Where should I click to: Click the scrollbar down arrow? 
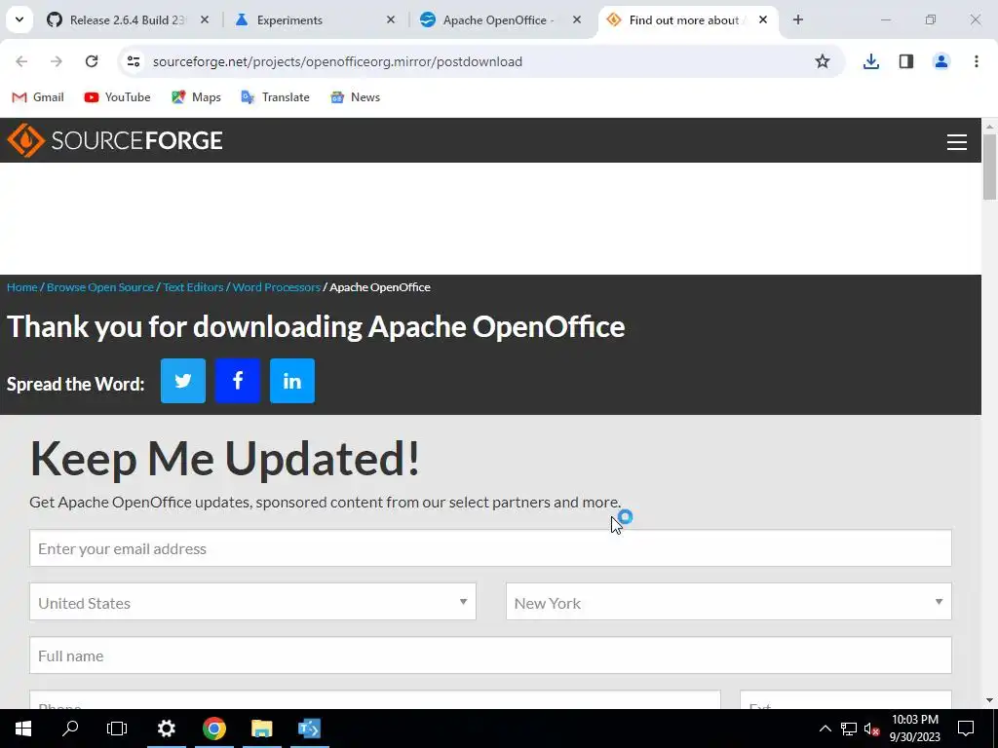989,701
